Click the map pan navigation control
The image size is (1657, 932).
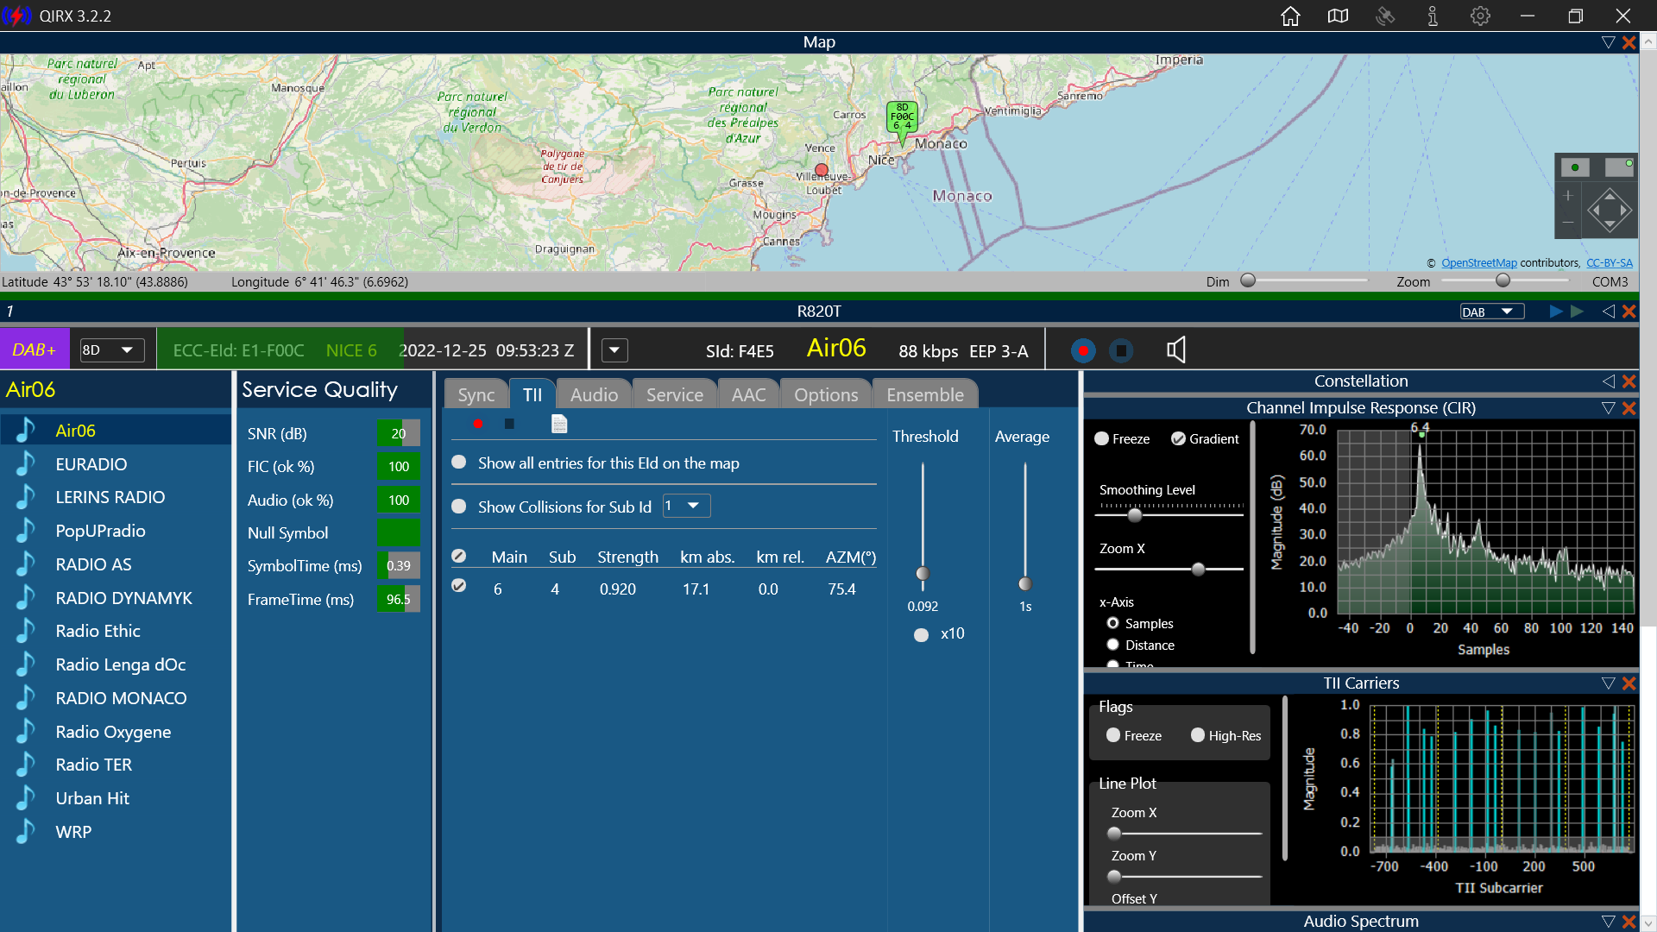[x=1610, y=211]
